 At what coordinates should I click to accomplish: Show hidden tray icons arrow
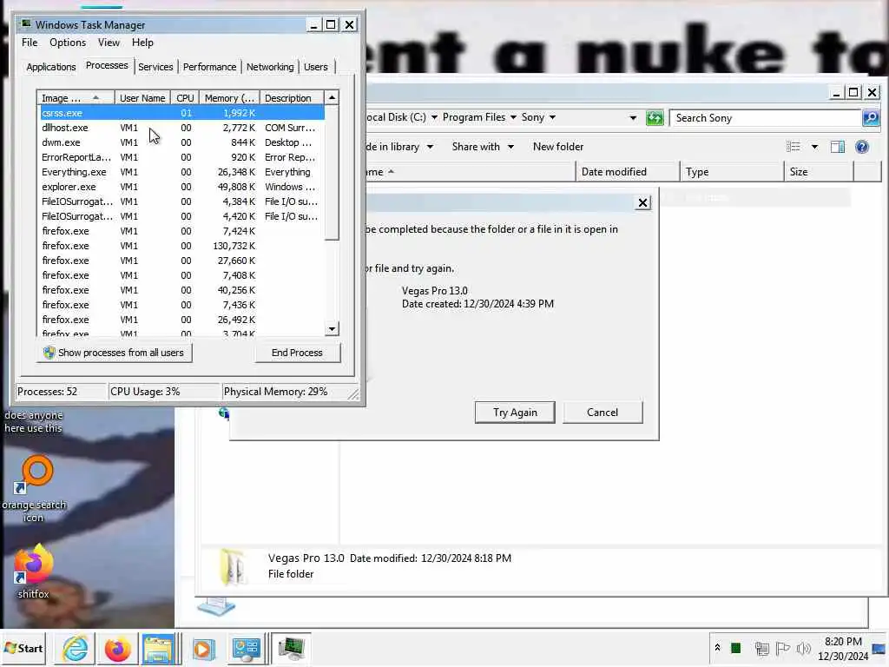pyautogui.click(x=717, y=648)
